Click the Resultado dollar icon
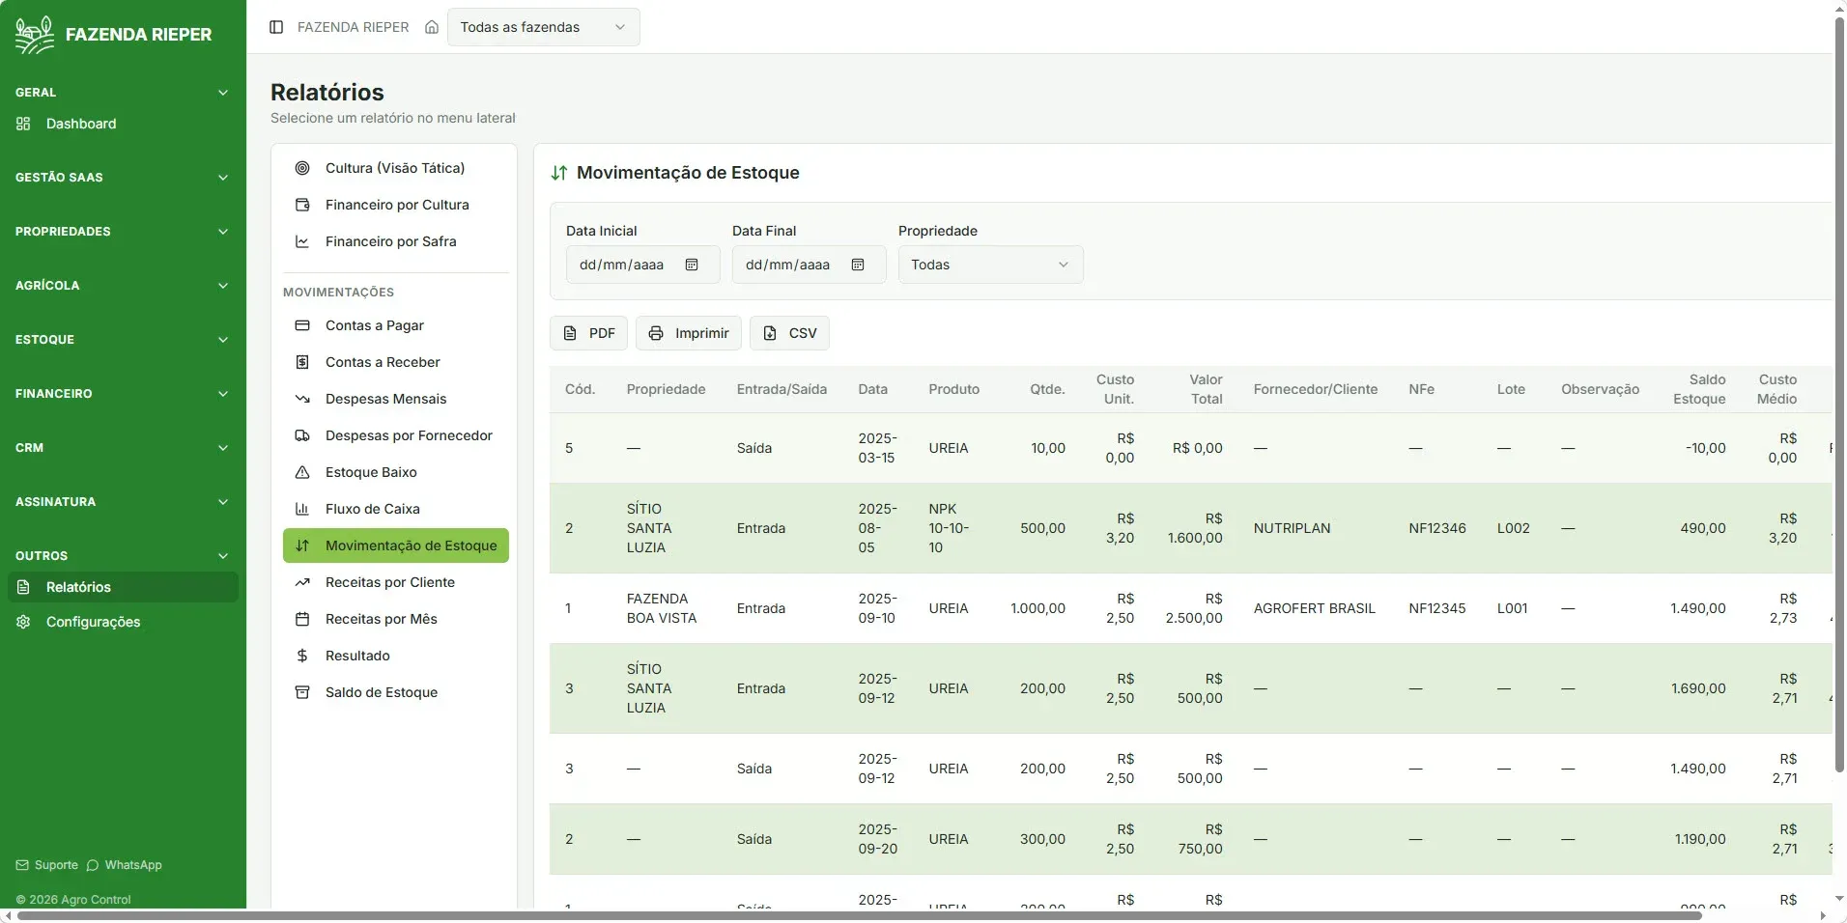1847x923 pixels. click(x=302, y=656)
